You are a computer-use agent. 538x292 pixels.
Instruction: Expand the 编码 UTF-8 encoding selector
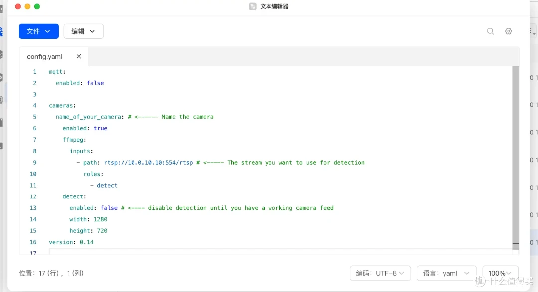click(380, 273)
